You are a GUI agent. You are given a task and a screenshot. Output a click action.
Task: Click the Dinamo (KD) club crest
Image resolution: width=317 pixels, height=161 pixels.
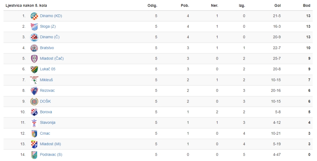tap(34, 16)
